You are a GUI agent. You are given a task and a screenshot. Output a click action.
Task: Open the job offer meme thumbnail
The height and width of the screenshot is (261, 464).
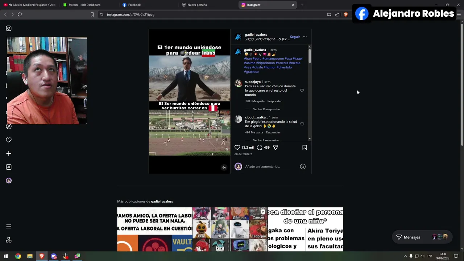click(155, 229)
